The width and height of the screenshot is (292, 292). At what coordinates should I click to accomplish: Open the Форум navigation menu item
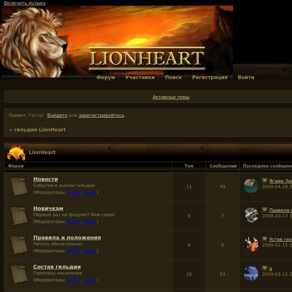105,77
